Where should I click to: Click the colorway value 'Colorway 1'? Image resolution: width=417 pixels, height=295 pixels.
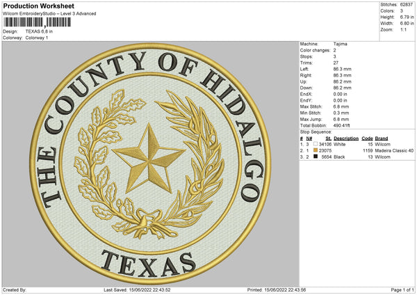[x=37, y=38]
